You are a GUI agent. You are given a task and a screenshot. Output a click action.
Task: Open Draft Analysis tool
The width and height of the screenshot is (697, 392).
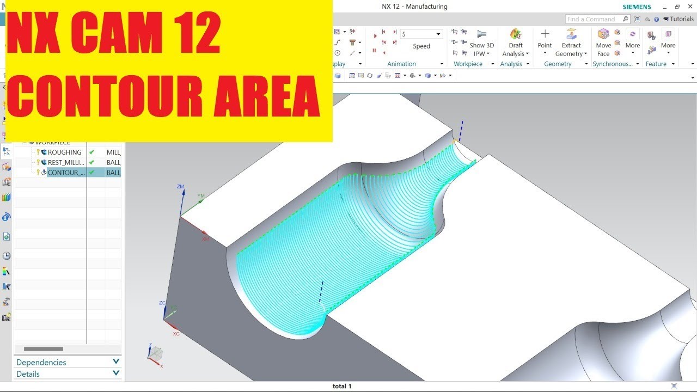pos(516,44)
